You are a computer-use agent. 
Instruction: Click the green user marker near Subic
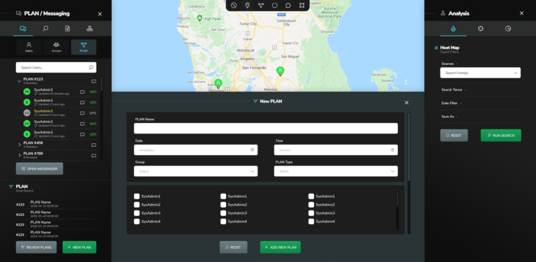[218, 84]
